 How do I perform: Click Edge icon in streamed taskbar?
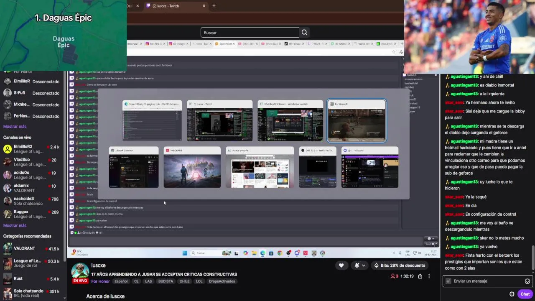coord(262,253)
